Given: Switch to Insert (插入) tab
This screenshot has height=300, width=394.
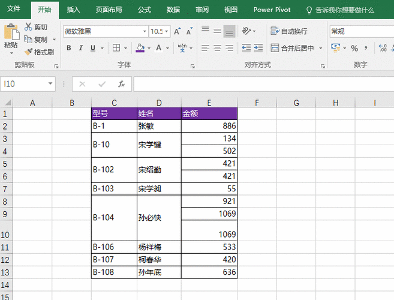Looking at the screenshot, I should click(73, 10).
